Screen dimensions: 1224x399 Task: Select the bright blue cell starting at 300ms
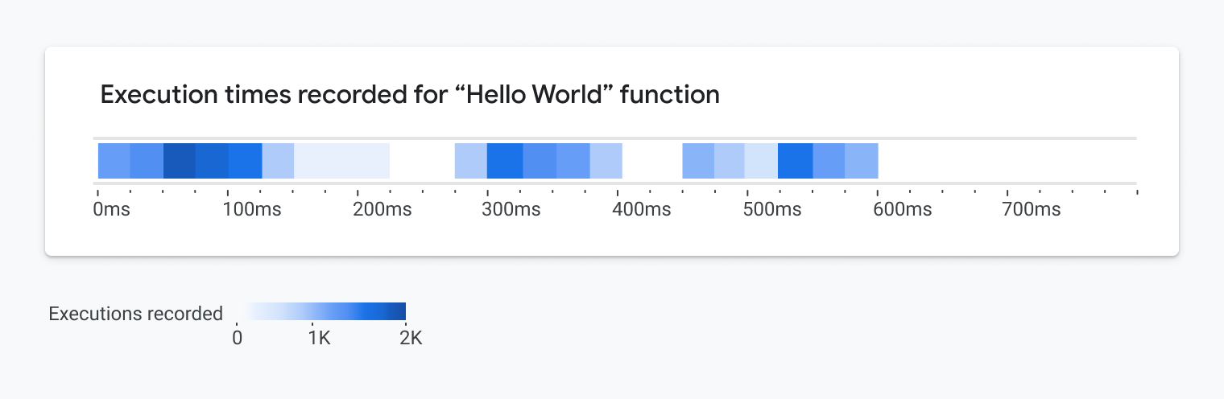pyautogui.click(x=505, y=160)
